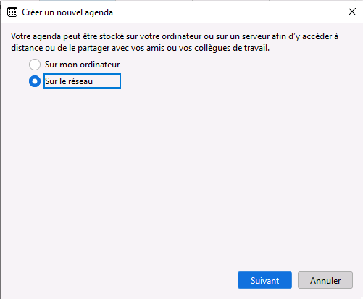Choose to store the agenda on the network
363x299 pixels.
35,81
